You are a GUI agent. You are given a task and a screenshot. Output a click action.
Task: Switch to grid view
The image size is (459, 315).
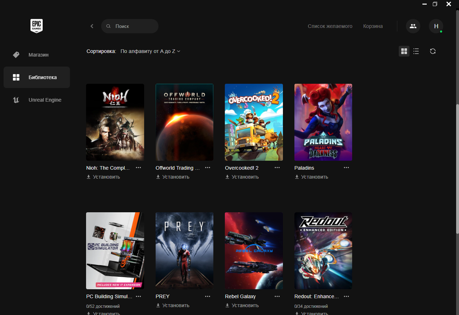tap(404, 51)
